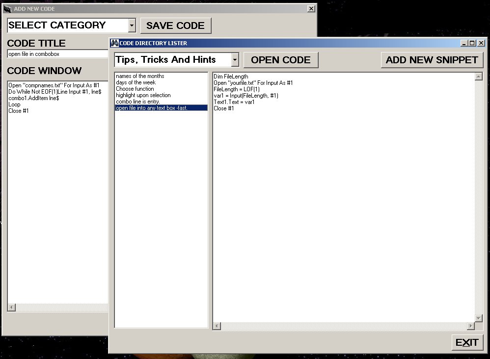
Task: Select 'open file into any text box -fast.' entry
Action: tap(161, 108)
